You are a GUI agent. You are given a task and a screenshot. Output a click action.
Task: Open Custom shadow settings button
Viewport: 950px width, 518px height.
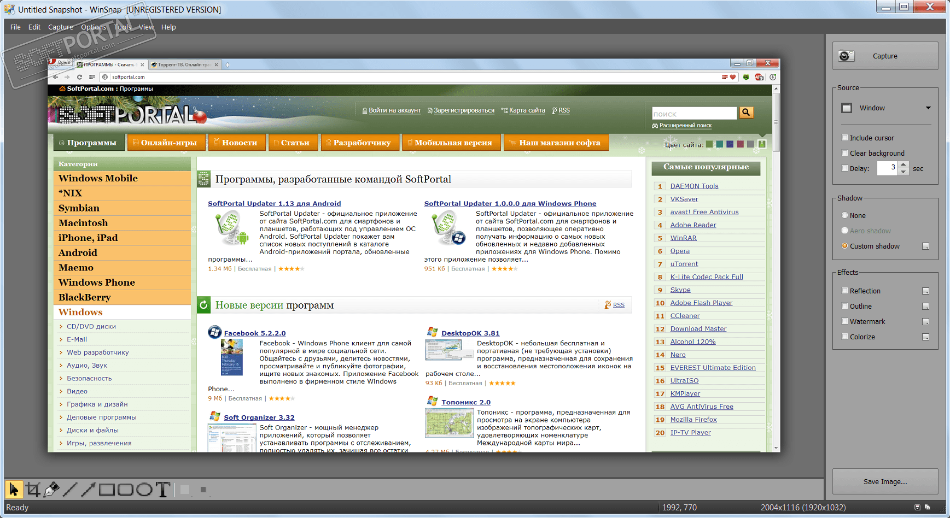[926, 246]
